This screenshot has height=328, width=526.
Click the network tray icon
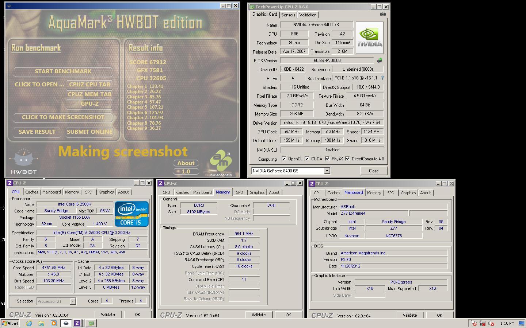point(483,323)
